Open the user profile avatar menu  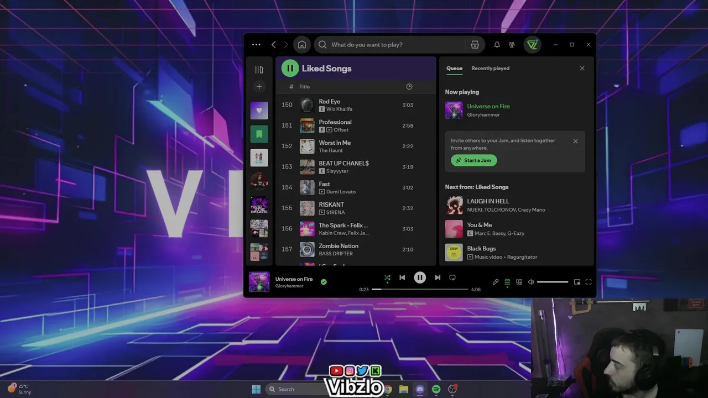pyautogui.click(x=532, y=45)
